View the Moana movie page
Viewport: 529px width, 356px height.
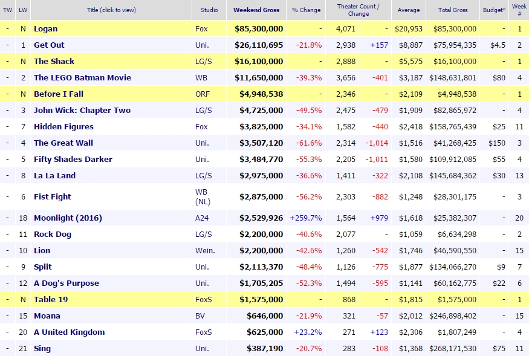[x=47, y=316]
